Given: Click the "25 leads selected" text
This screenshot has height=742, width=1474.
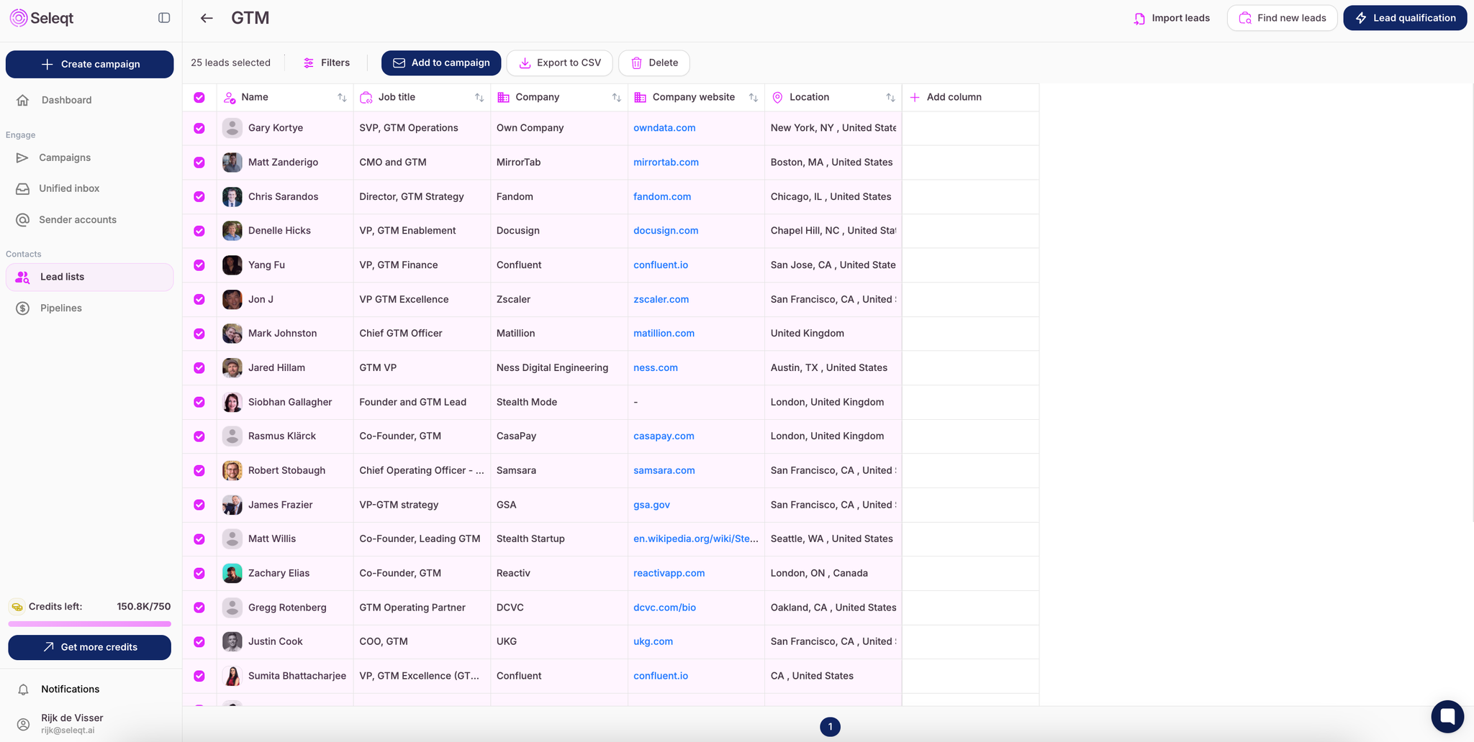Looking at the screenshot, I should (x=230, y=63).
